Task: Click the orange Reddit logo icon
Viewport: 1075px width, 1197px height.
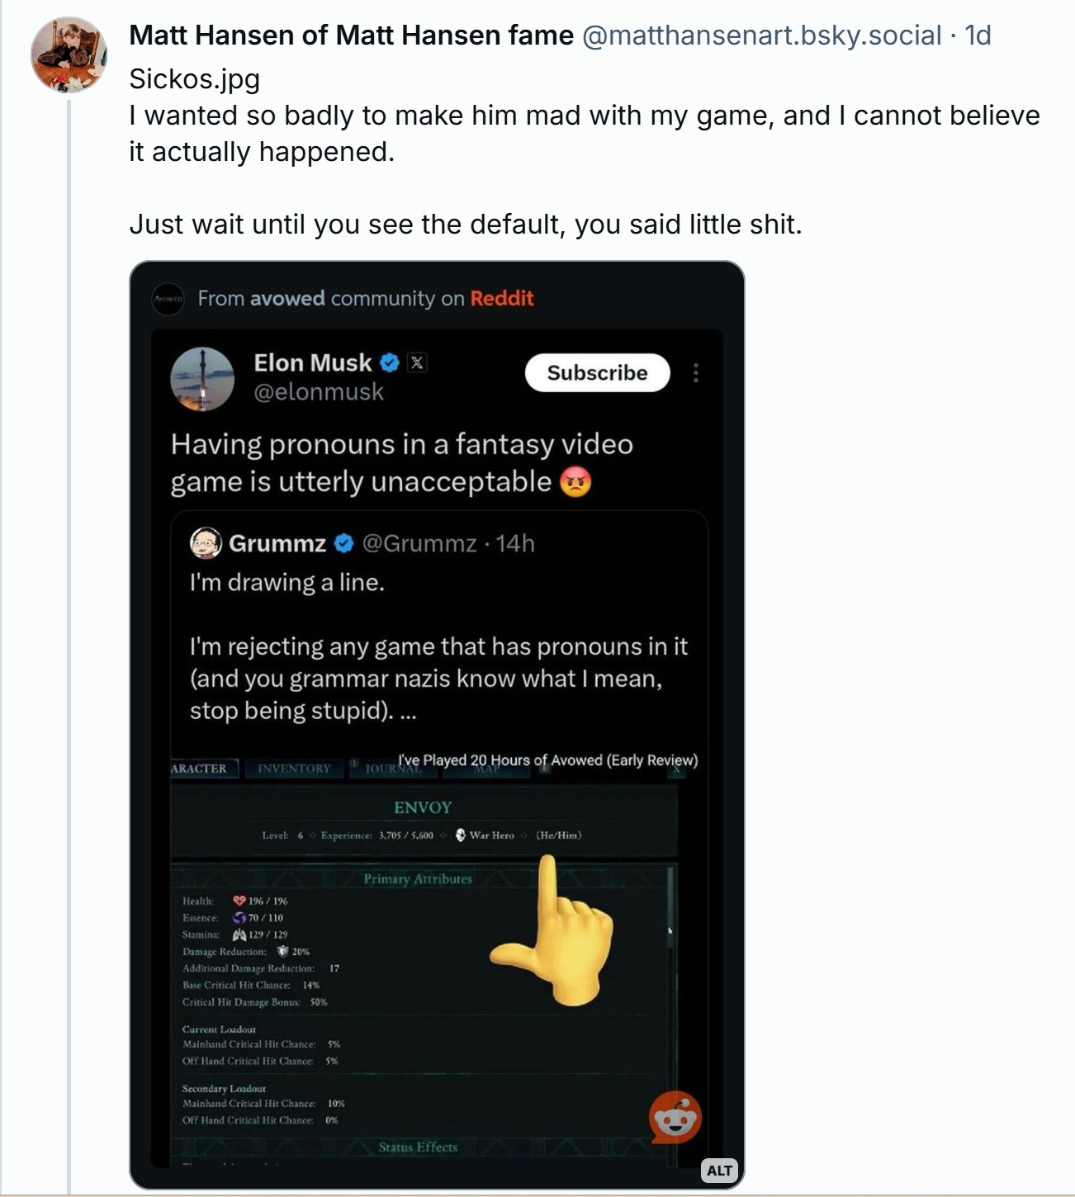Action: (x=675, y=1118)
